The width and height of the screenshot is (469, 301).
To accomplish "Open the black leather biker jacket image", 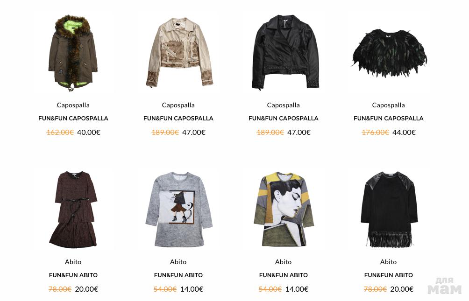I will (x=285, y=52).
